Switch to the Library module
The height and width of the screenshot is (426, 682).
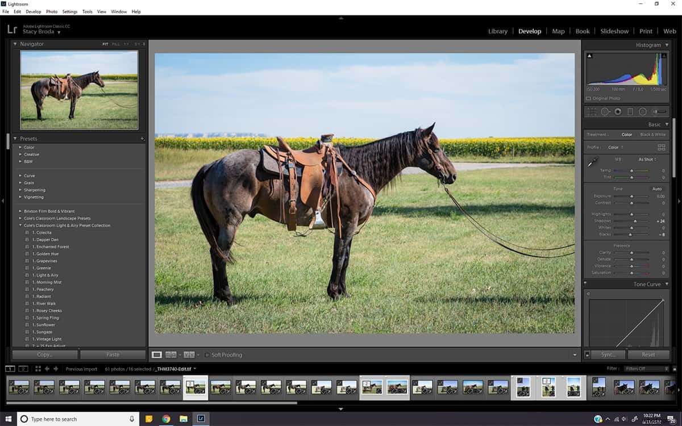(498, 31)
